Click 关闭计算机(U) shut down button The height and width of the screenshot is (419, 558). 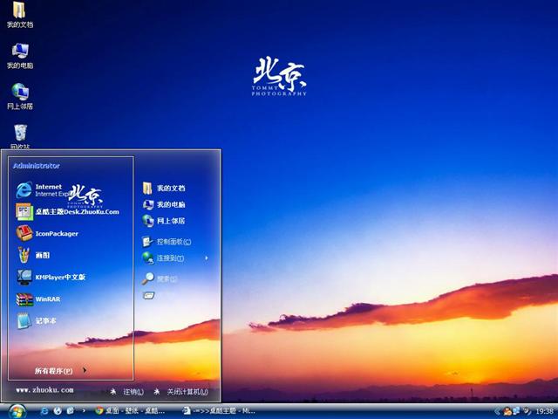coord(180,392)
